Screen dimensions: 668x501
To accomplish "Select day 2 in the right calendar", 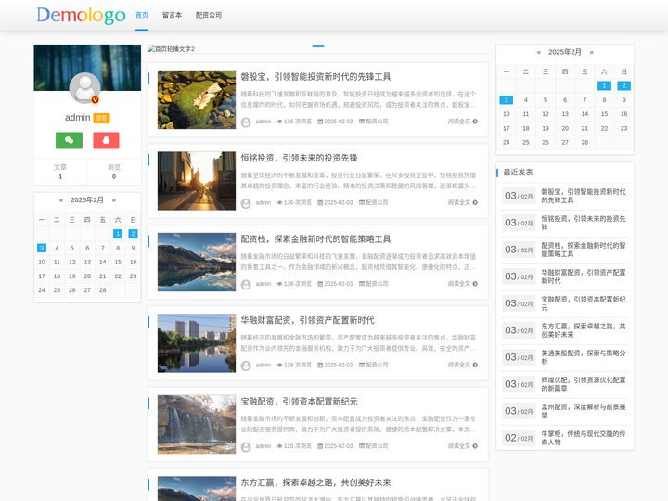I will coord(623,85).
